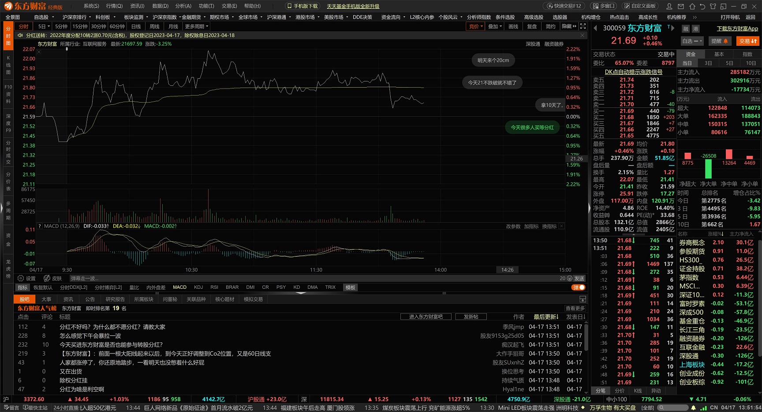Click the orange 交易 trade button
This screenshot has width=762, height=412.
coord(748,41)
